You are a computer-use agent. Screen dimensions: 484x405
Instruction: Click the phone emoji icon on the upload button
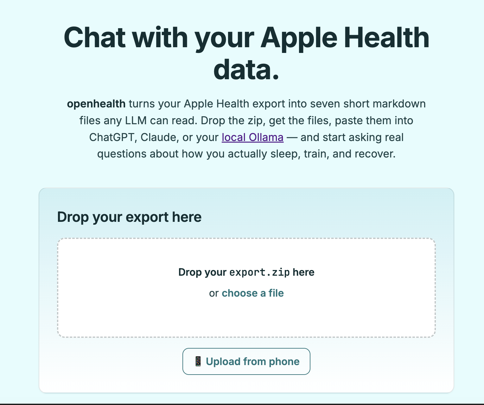point(198,361)
